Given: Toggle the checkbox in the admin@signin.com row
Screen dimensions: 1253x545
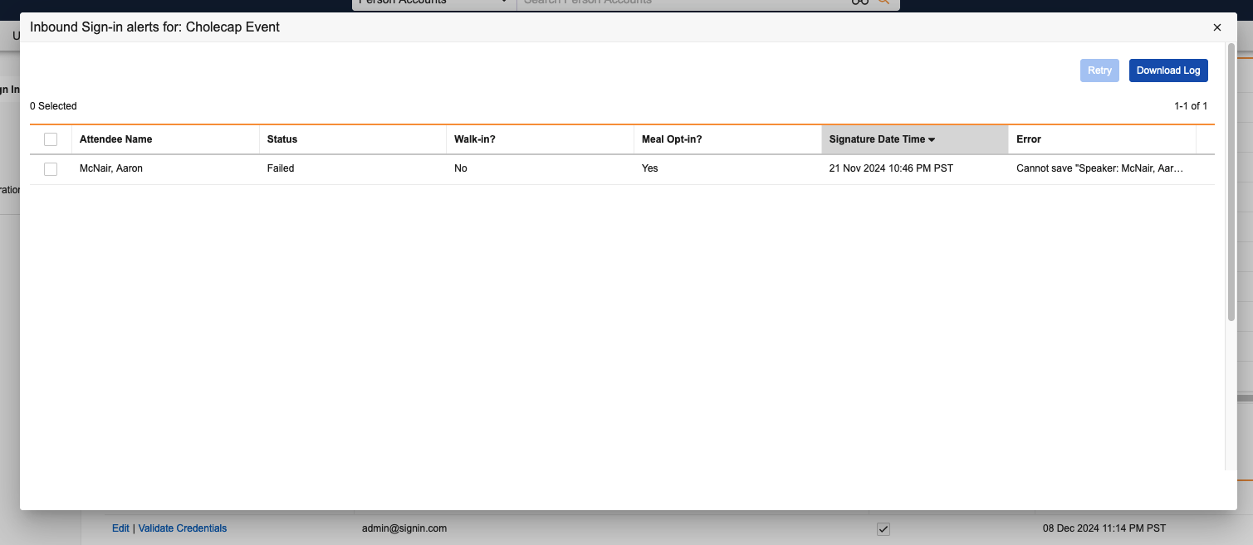Looking at the screenshot, I should 883,529.
